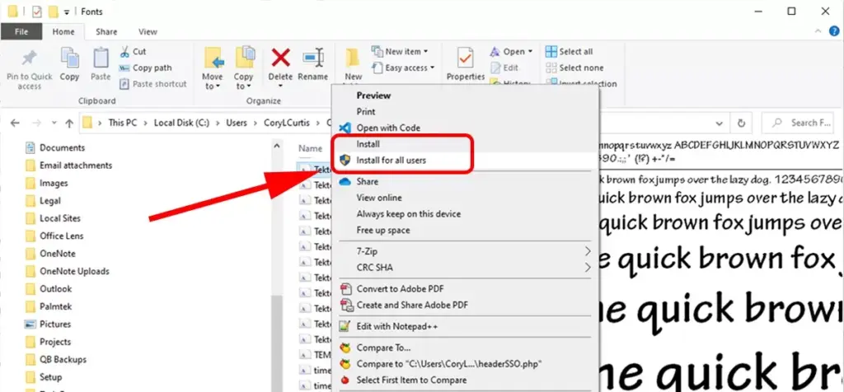The image size is (844, 392).
Task: Collapse the ribbon with chevron
Action: click(819, 31)
